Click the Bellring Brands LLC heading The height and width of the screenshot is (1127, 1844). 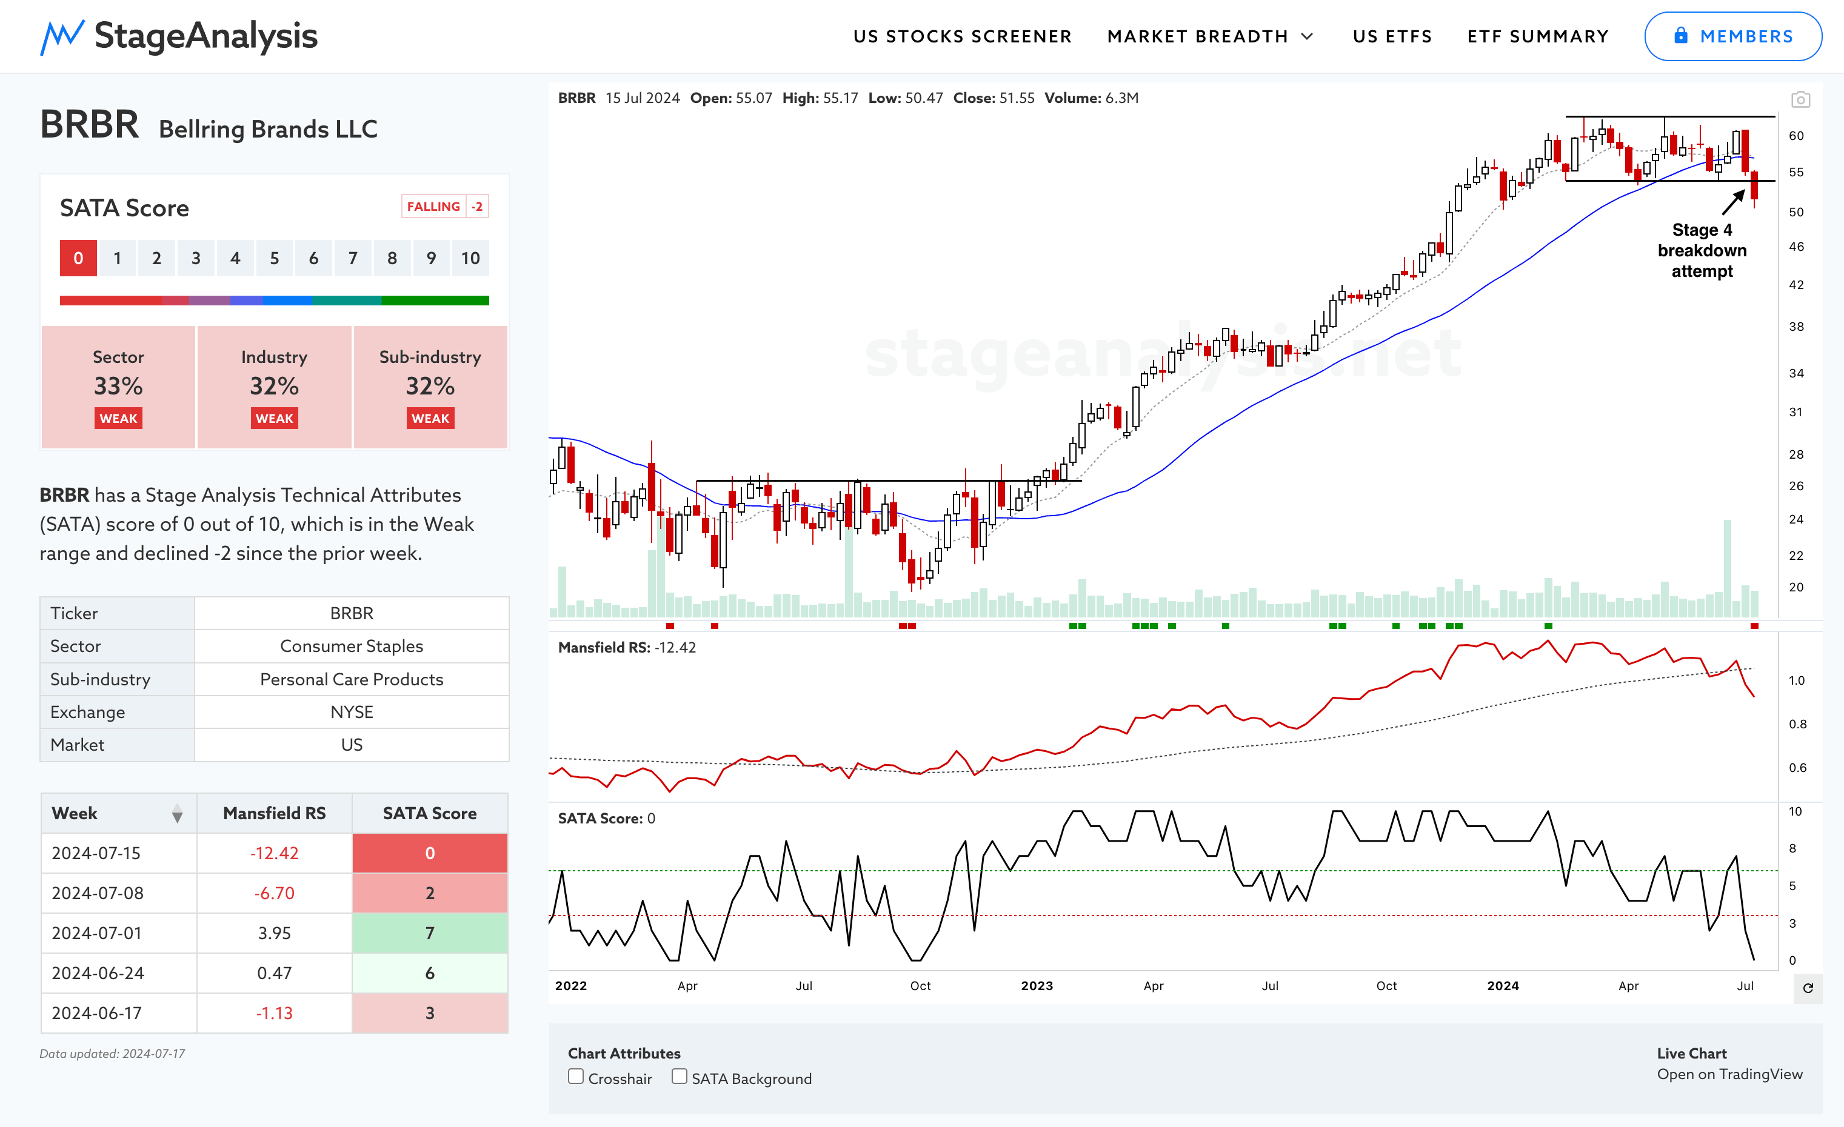point(268,130)
